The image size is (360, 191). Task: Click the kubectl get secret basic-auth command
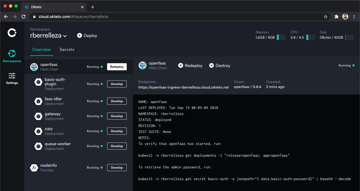[244, 179]
